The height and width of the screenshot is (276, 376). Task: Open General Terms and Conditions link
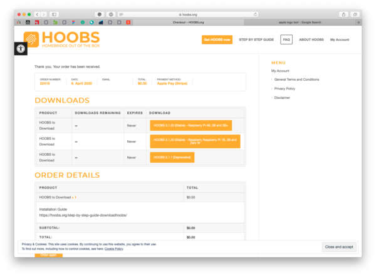coord(296,79)
